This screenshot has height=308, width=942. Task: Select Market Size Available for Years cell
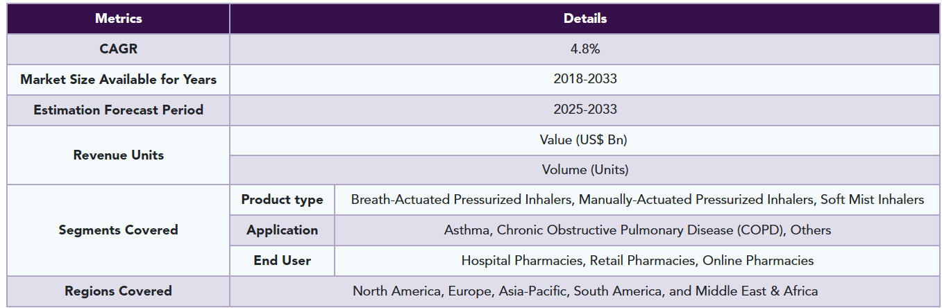[118, 80]
